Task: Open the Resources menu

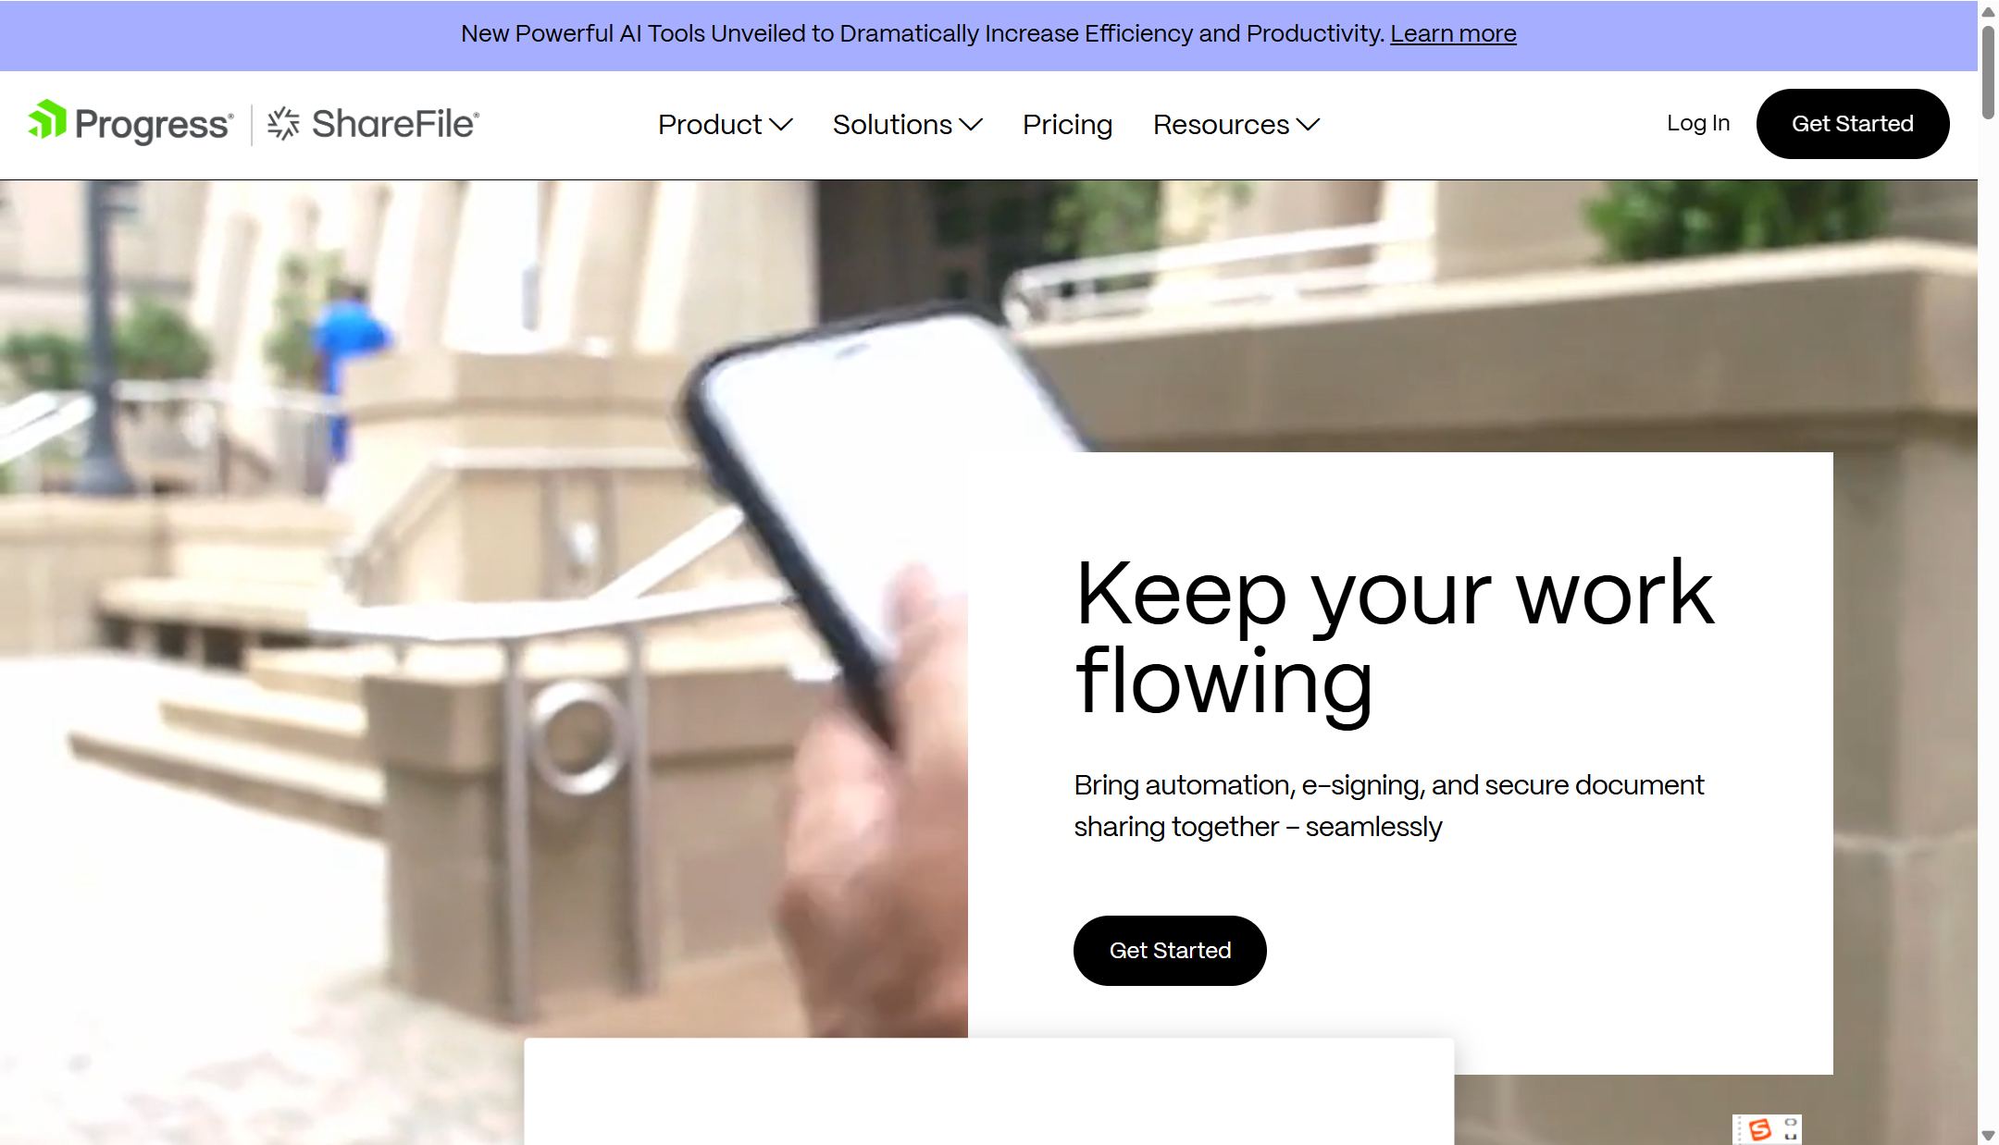Action: tap(1236, 124)
